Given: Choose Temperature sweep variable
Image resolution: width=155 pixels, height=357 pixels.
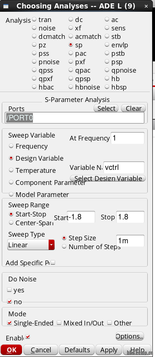Looking at the screenshot, I should pyautogui.click(x=11, y=170).
